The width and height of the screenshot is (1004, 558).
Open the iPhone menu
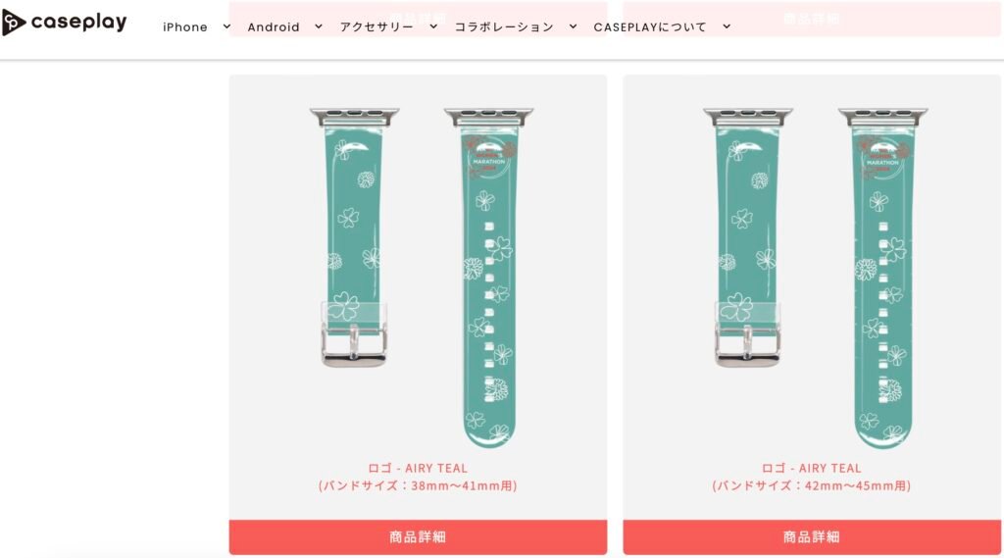(x=185, y=26)
